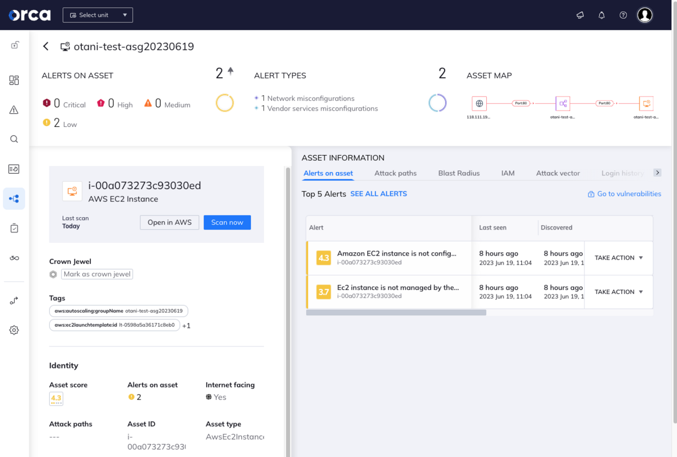Open the lock icon in sidebar
The image size is (677, 457).
pyautogui.click(x=14, y=46)
